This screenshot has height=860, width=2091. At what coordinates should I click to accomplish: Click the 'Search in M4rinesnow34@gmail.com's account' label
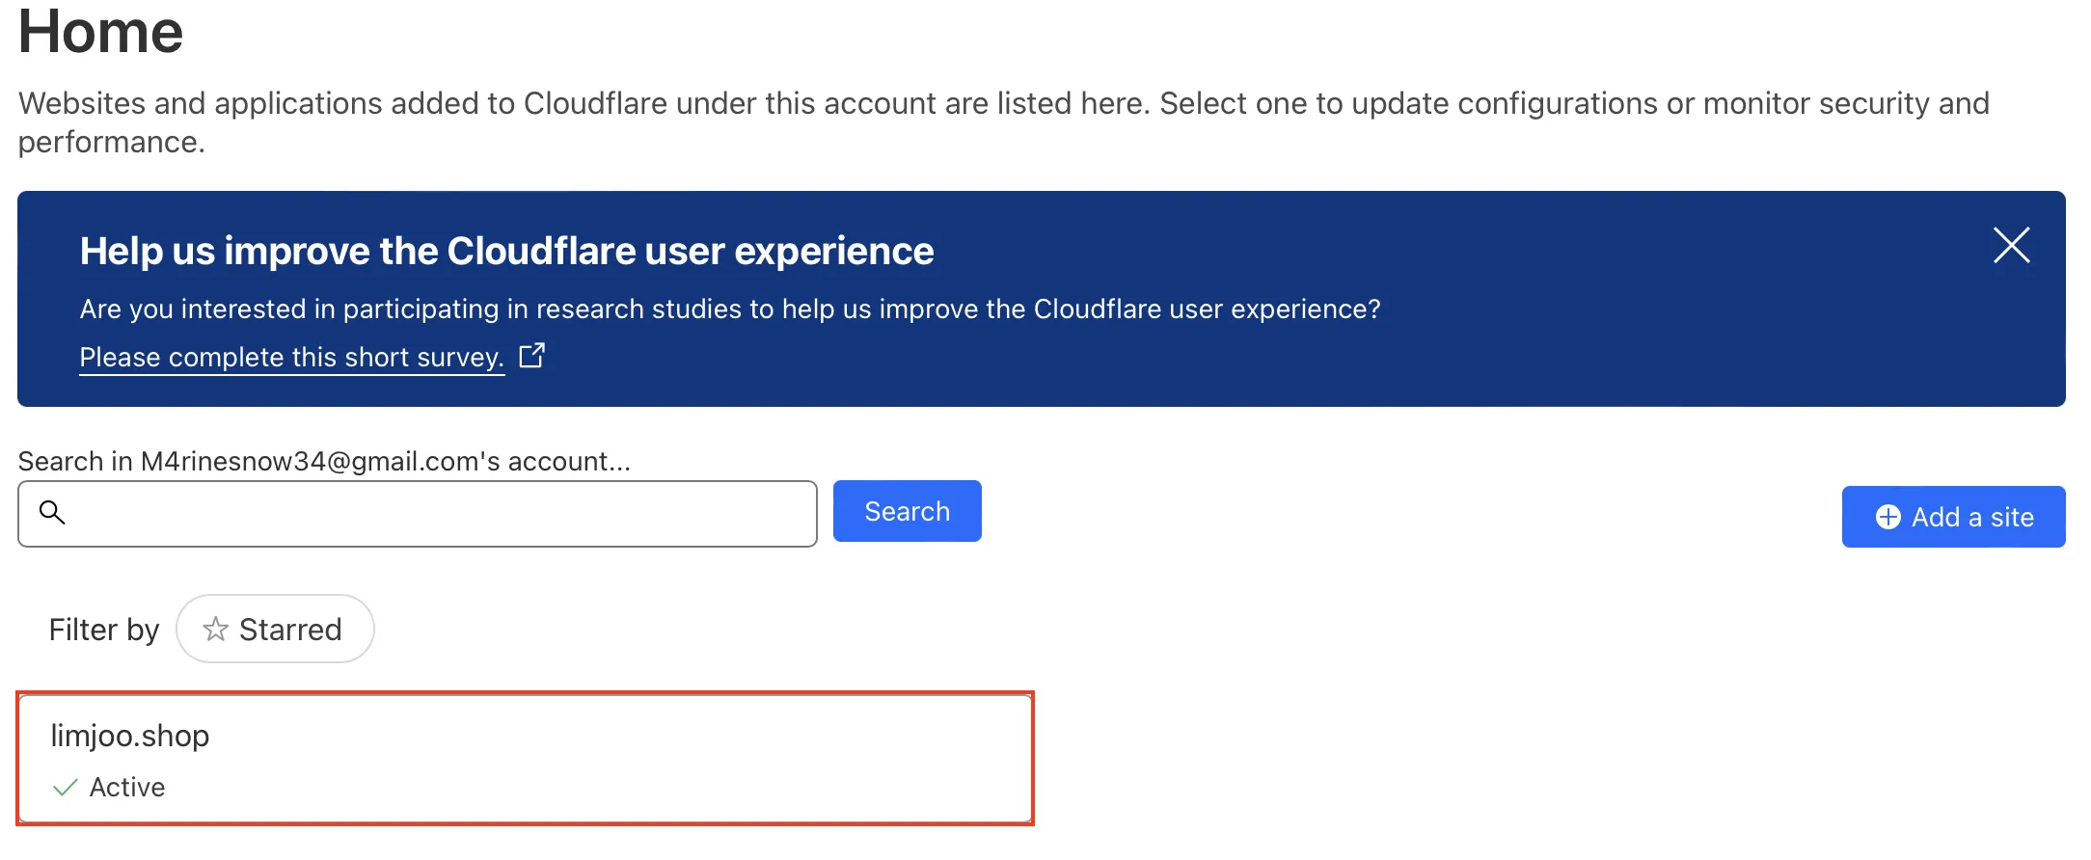click(324, 461)
